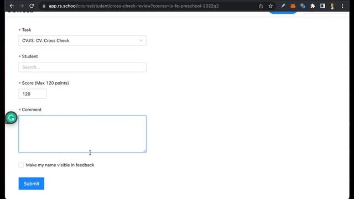
Task: Grab the Comment box resize handle
Action: point(145,151)
